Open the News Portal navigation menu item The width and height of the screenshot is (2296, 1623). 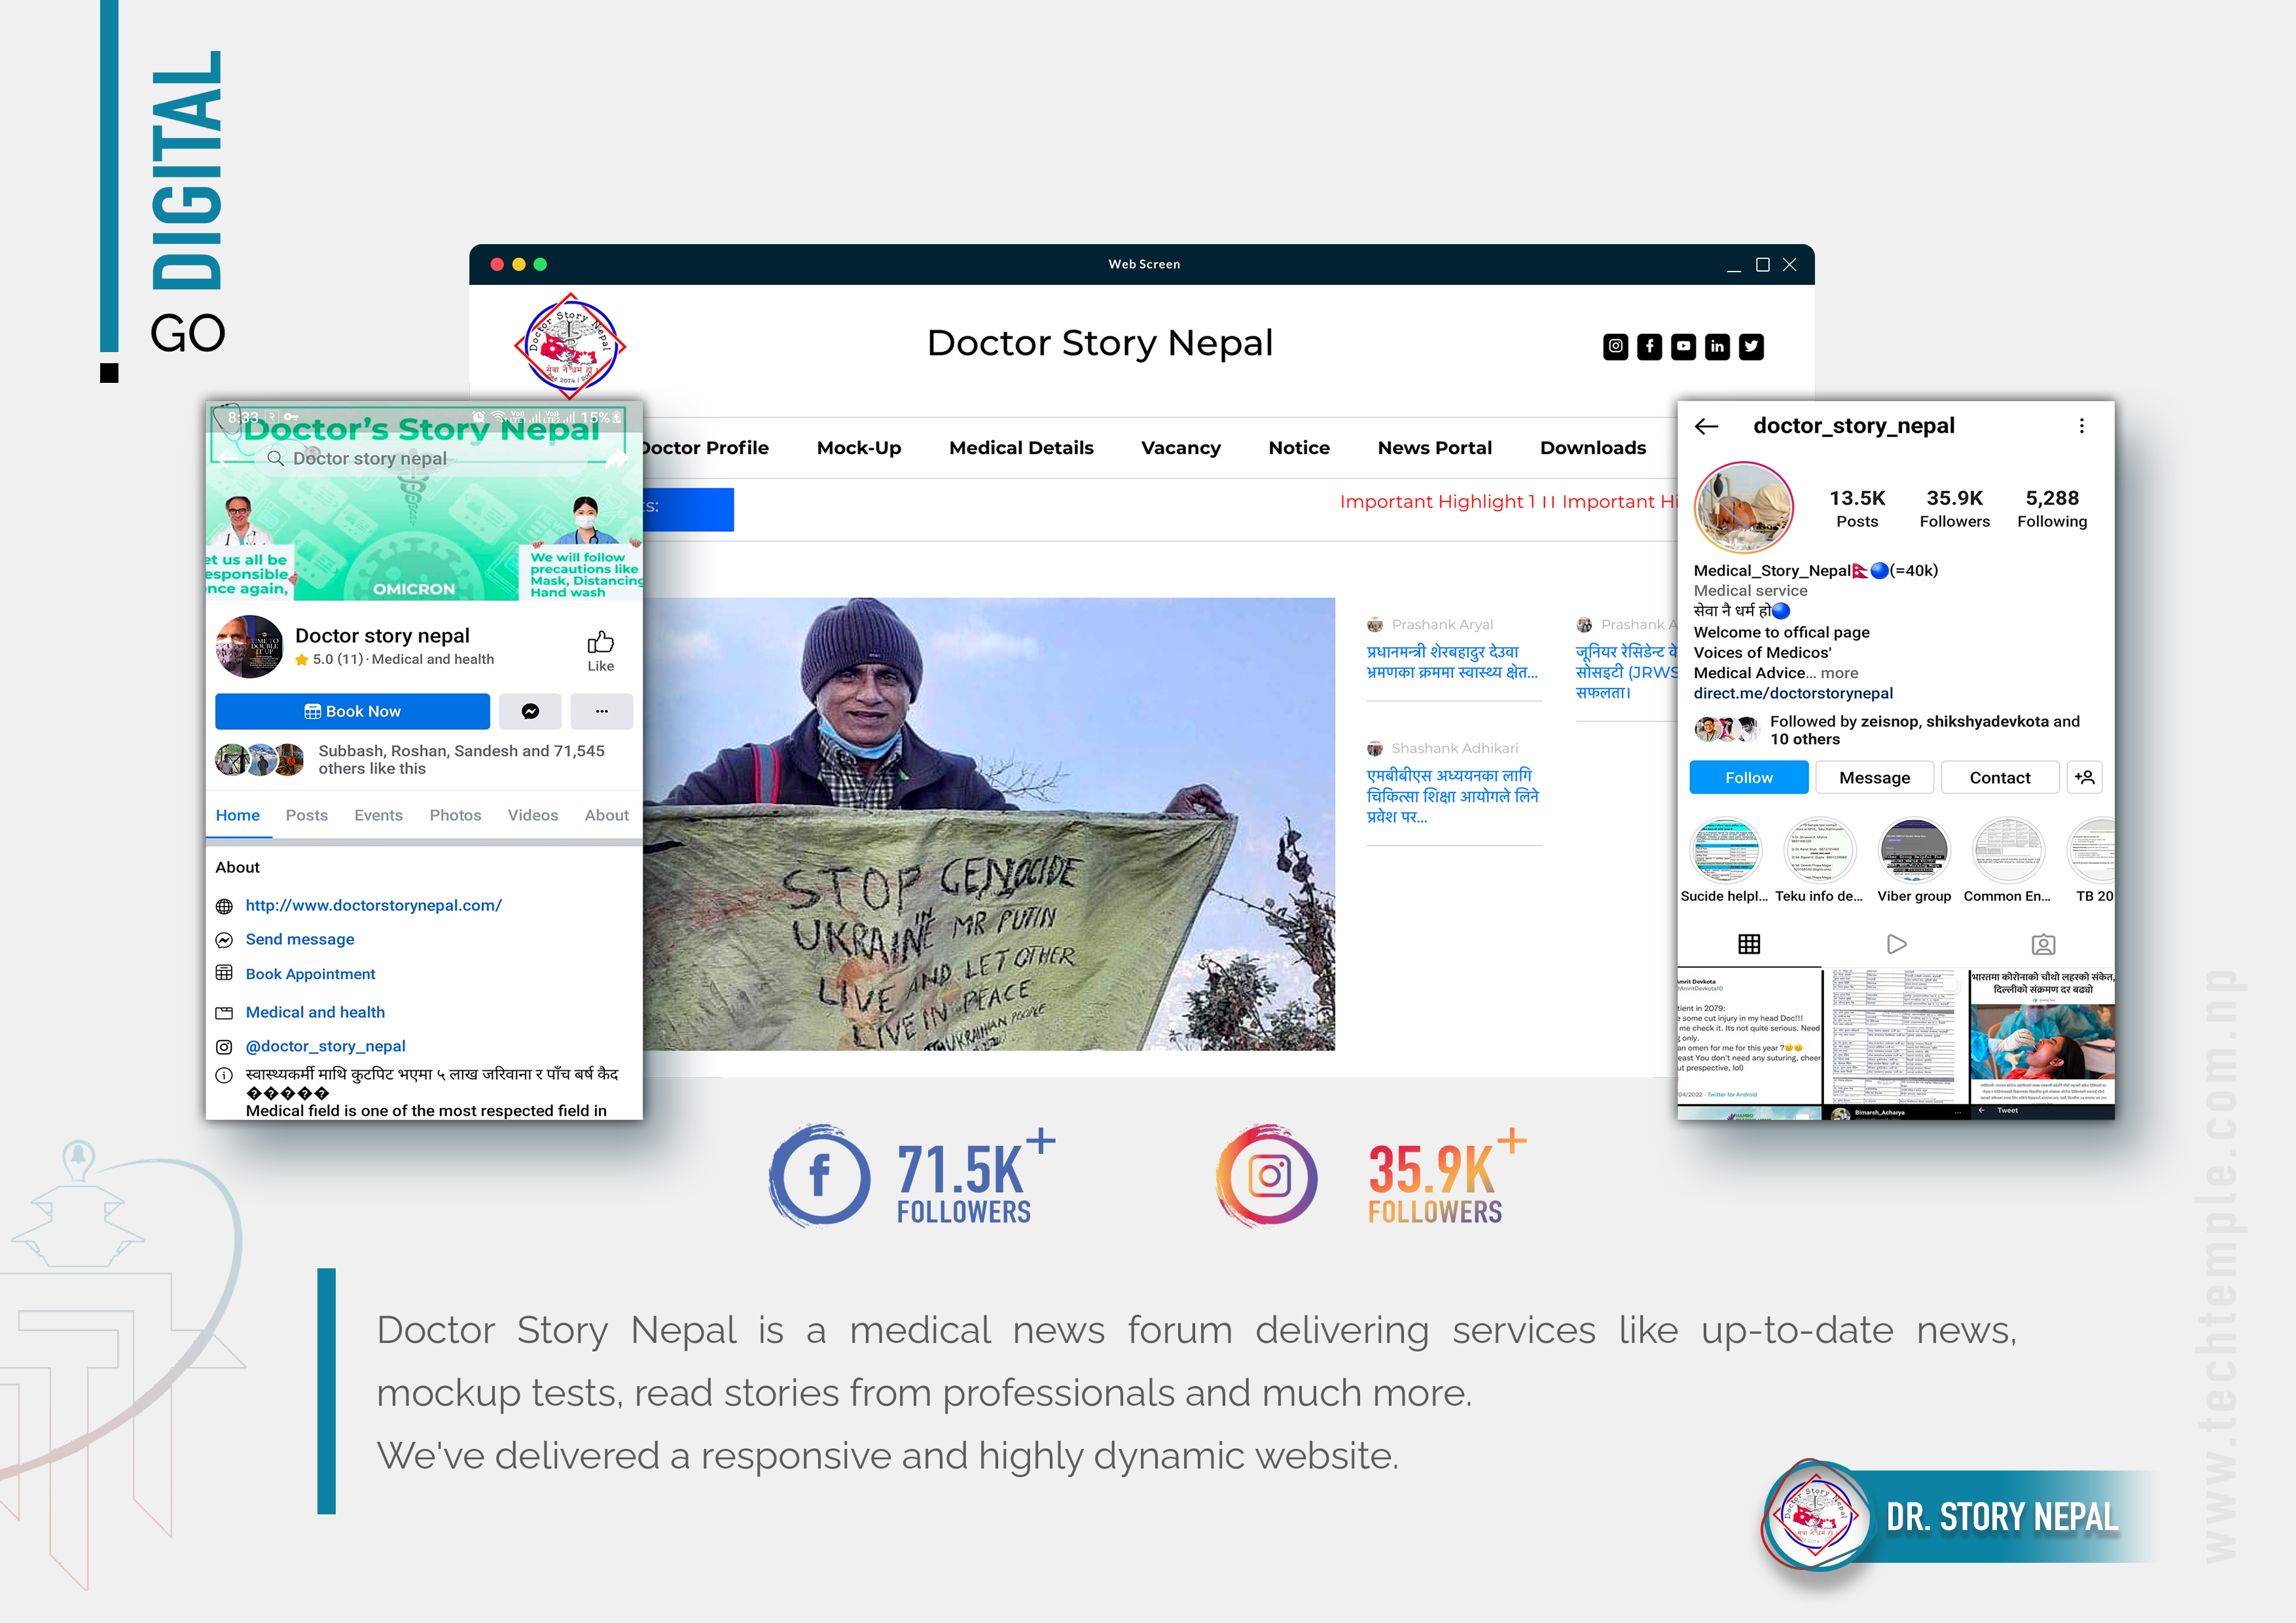[x=1435, y=447]
